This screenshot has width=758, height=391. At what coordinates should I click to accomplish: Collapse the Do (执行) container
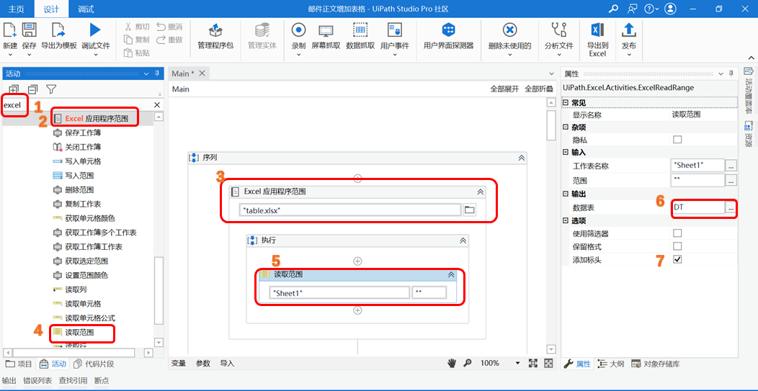coord(463,241)
